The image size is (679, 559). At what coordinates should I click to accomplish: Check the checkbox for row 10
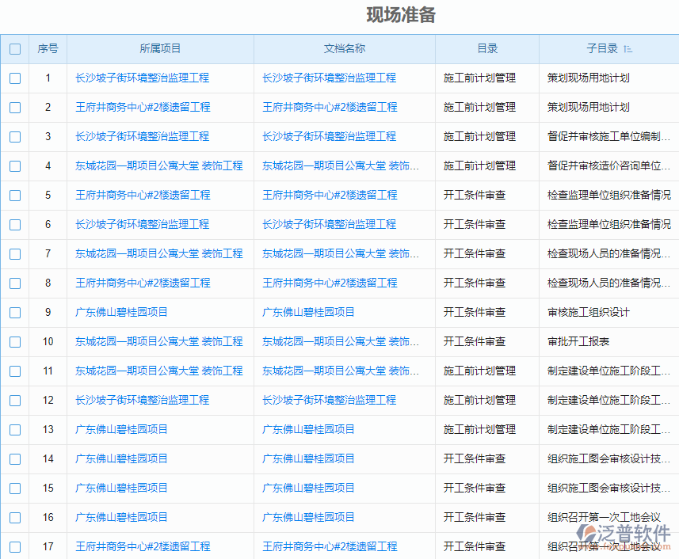click(14, 342)
